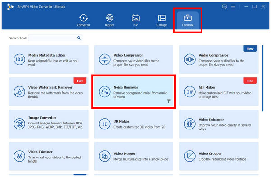This screenshot has width=271, height=177.
Task: Click the Video Trimmer scissors icon
Action: pos(19,156)
